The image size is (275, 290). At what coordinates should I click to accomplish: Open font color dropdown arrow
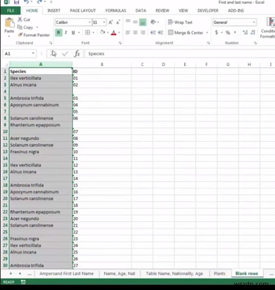pyautogui.click(x=119, y=33)
